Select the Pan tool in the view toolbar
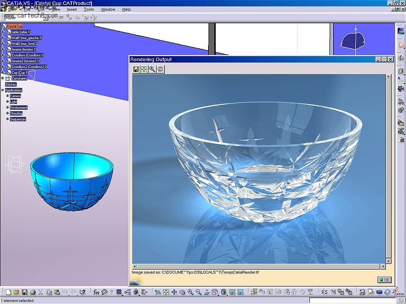 coord(174,292)
